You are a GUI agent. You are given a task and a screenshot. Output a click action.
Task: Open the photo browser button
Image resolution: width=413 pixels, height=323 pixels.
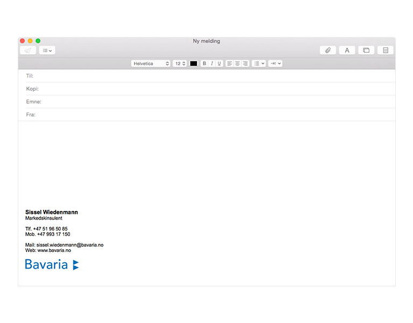tap(366, 50)
